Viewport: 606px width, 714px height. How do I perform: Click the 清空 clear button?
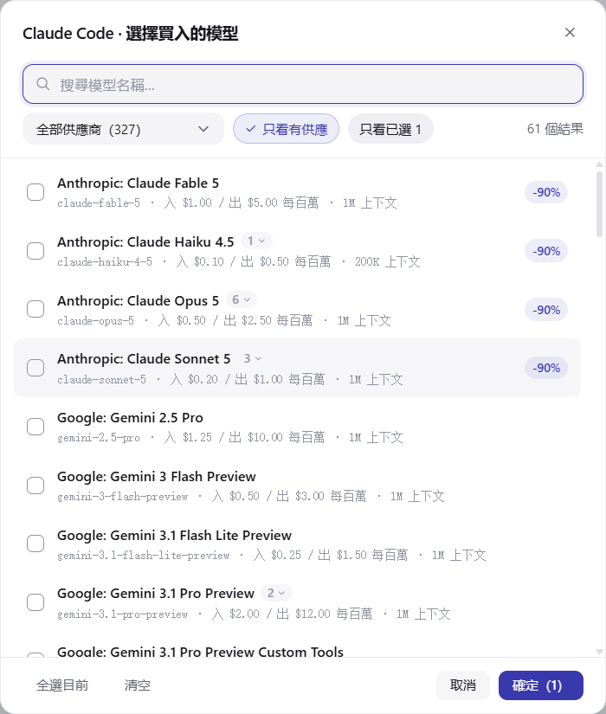[x=137, y=685]
